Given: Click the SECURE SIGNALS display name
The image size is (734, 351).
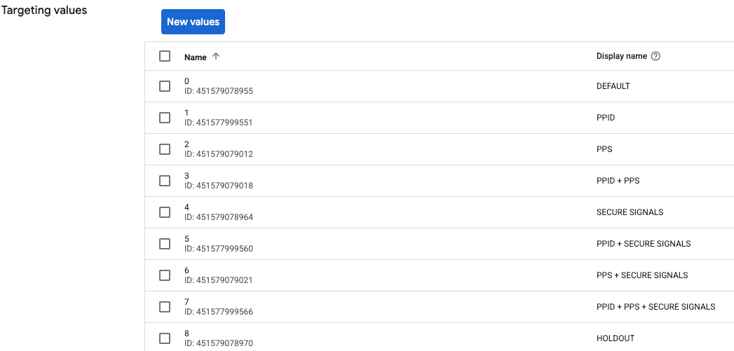Looking at the screenshot, I should point(630,212).
